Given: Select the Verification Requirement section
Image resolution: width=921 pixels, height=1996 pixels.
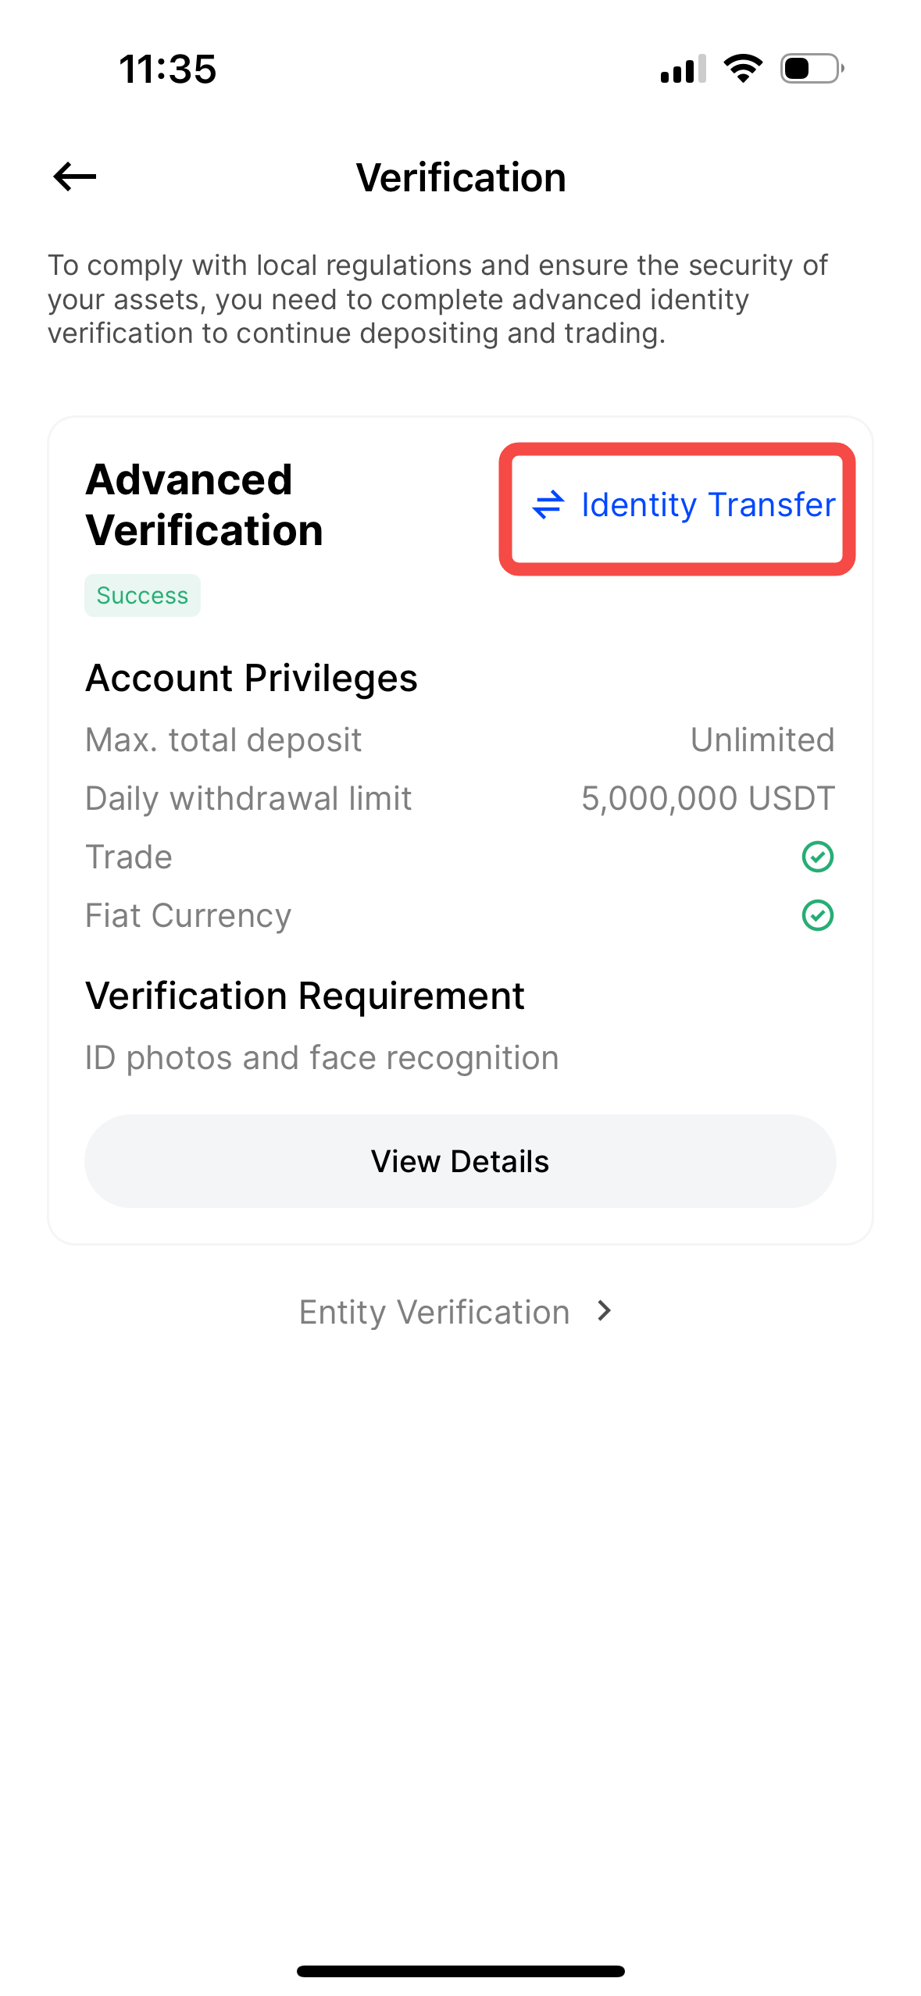Looking at the screenshot, I should [x=305, y=994].
